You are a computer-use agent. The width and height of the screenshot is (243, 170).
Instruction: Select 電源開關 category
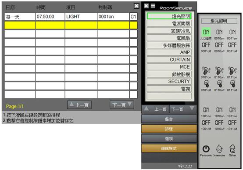tap(169, 23)
